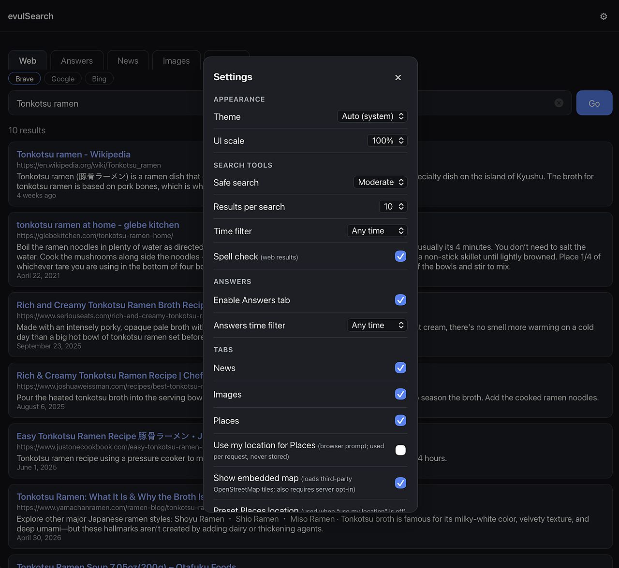Open the Tonkotsu ramen - Wikipedia link
Image resolution: width=619 pixels, height=568 pixels.
[74, 155]
